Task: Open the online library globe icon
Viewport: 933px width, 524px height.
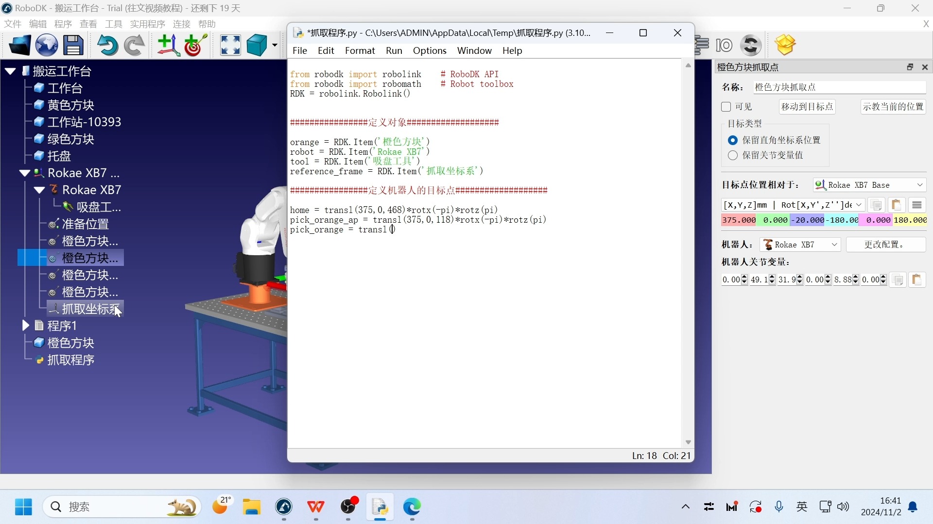Action: coord(47,45)
